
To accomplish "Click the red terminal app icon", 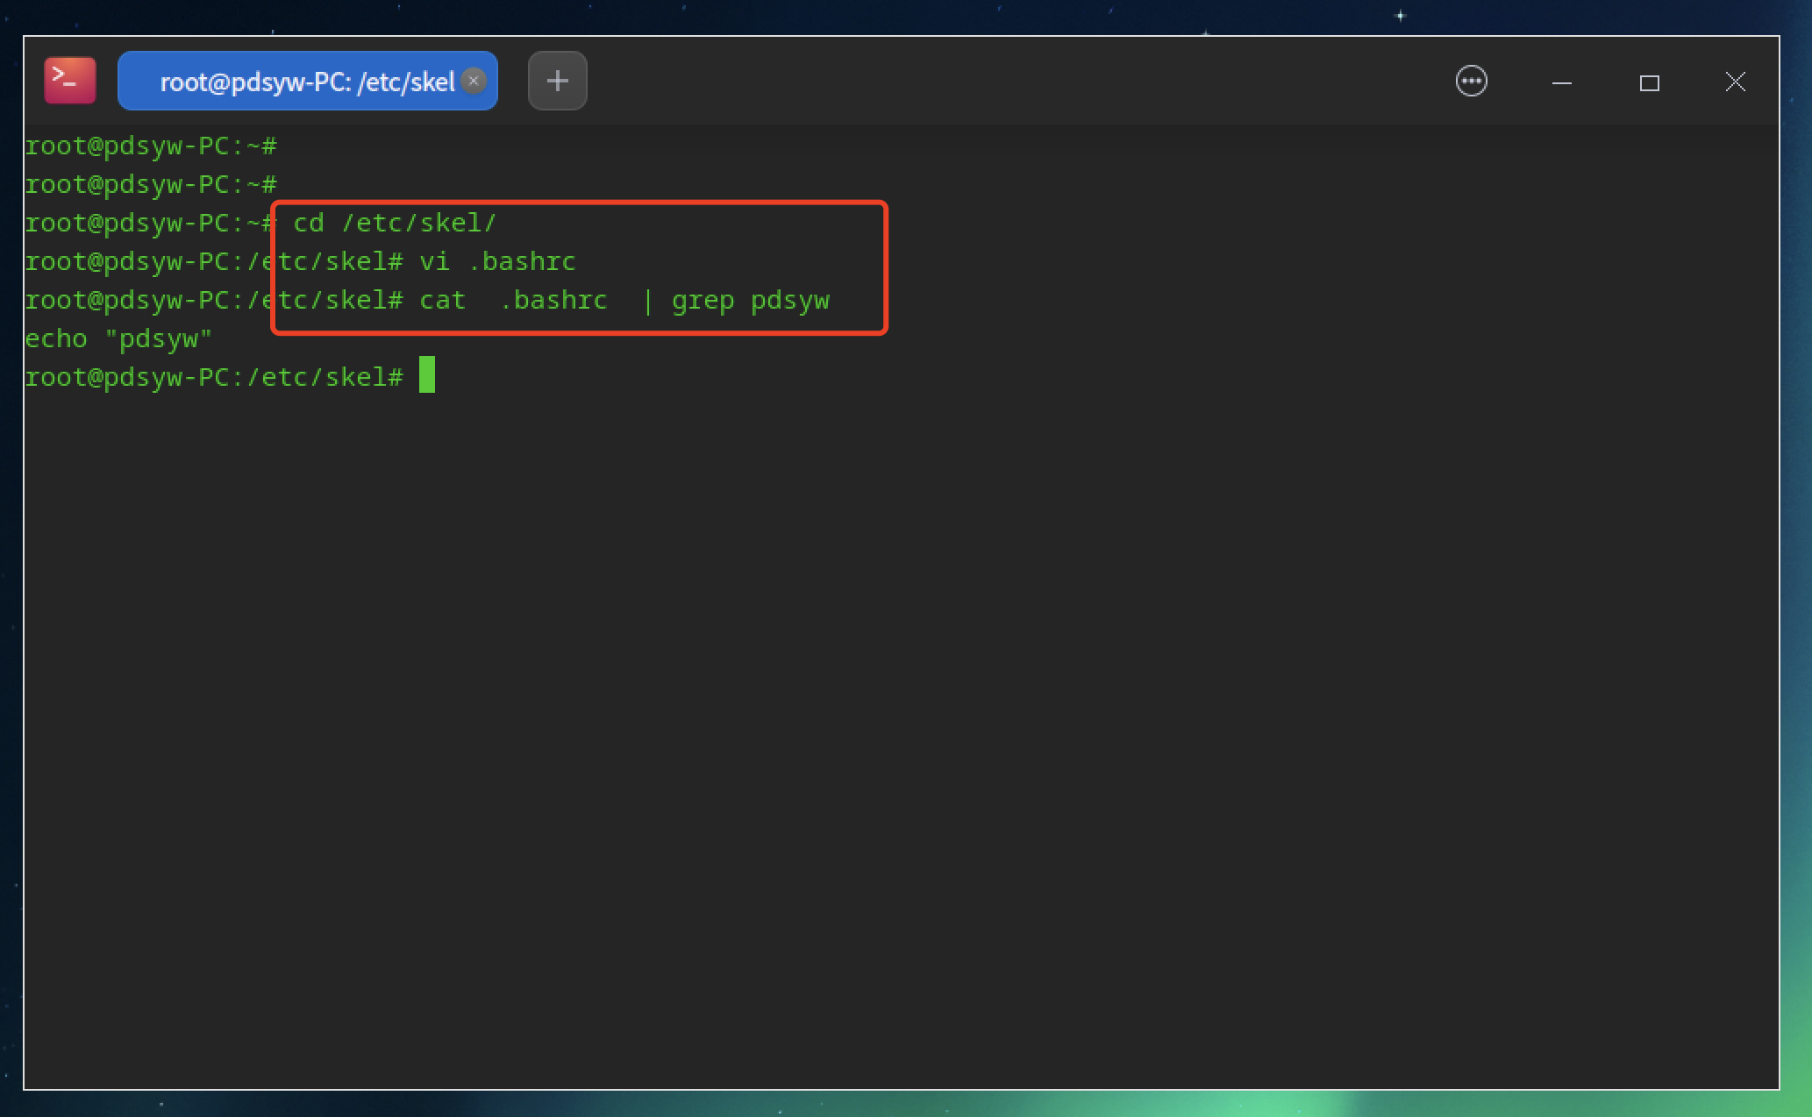I will click(70, 81).
